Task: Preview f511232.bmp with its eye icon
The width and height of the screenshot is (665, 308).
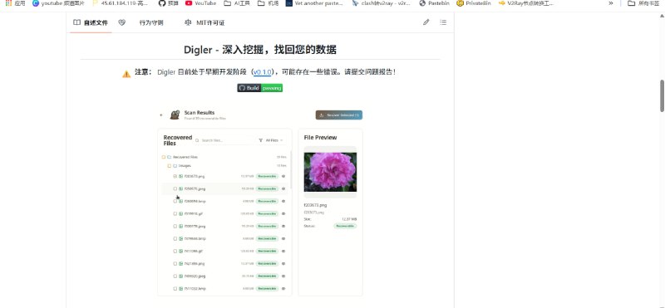Action: click(x=283, y=289)
